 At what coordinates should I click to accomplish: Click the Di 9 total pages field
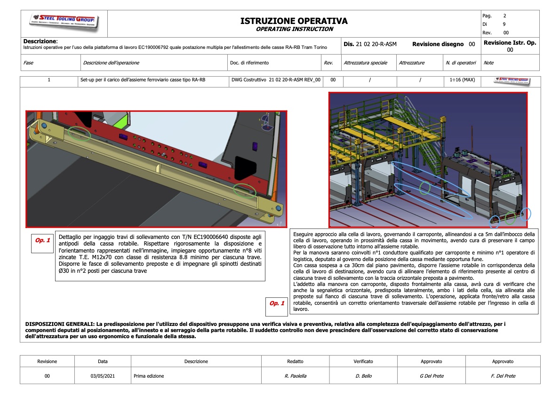pyautogui.click(x=494, y=24)
